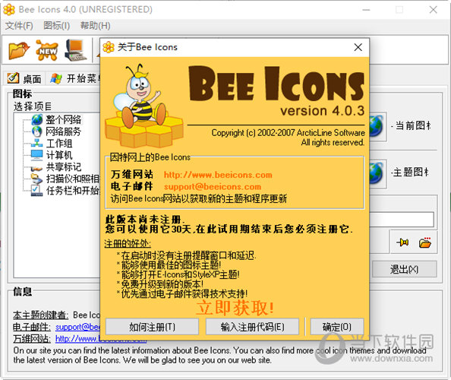Open the 图标(I) menu
The height and width of the screenshot is (380, 451).
(57, 26)
